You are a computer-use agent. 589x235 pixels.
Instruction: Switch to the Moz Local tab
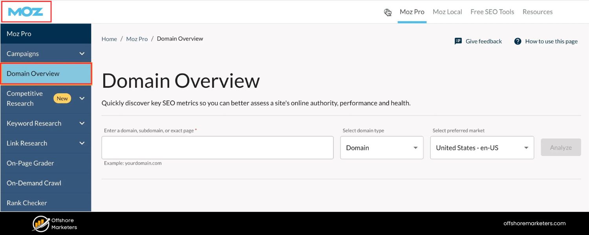pyautogui.click(x=447, y=12)
